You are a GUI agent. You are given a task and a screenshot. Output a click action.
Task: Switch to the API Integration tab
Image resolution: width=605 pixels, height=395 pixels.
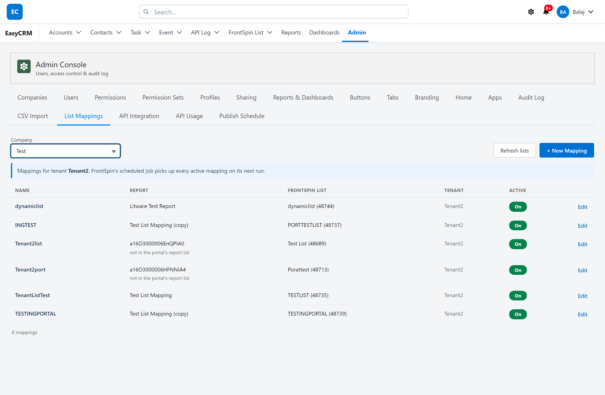pos(139,116)
